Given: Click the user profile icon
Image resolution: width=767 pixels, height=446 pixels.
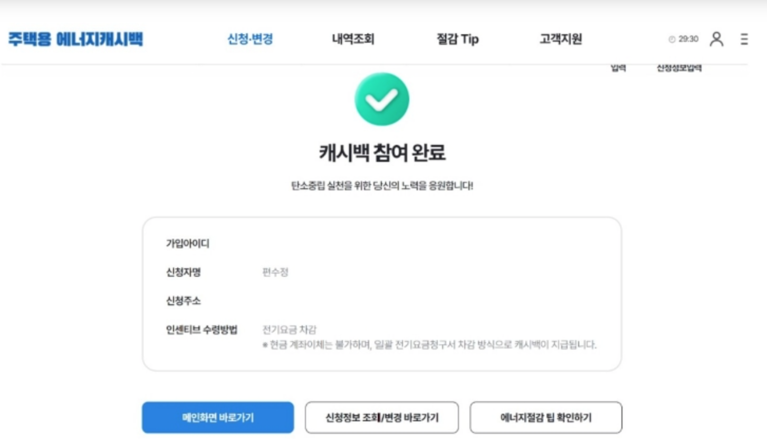Looking at the screenshot, I should coord(716,39).
